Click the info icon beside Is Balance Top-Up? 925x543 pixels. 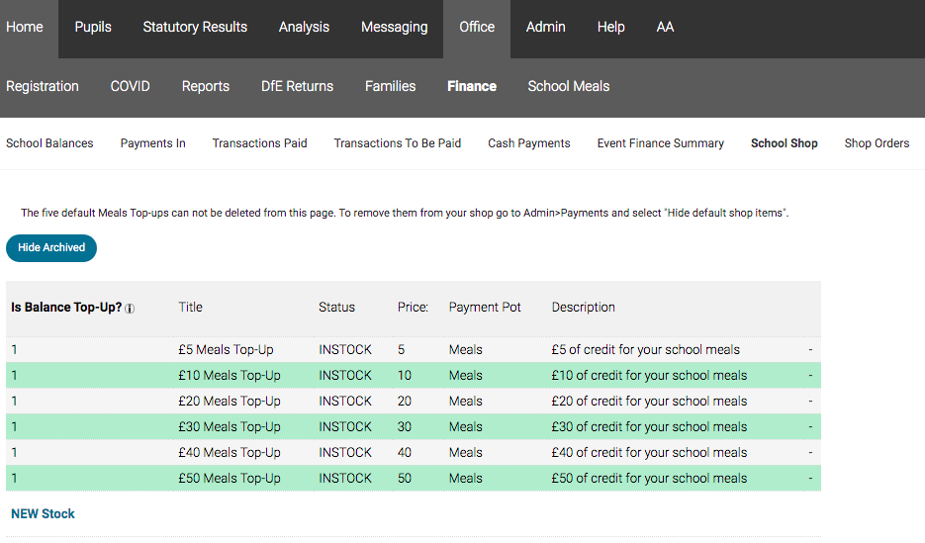[130, 309]
